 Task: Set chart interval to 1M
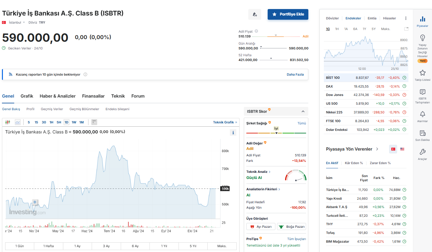(81, 122)
